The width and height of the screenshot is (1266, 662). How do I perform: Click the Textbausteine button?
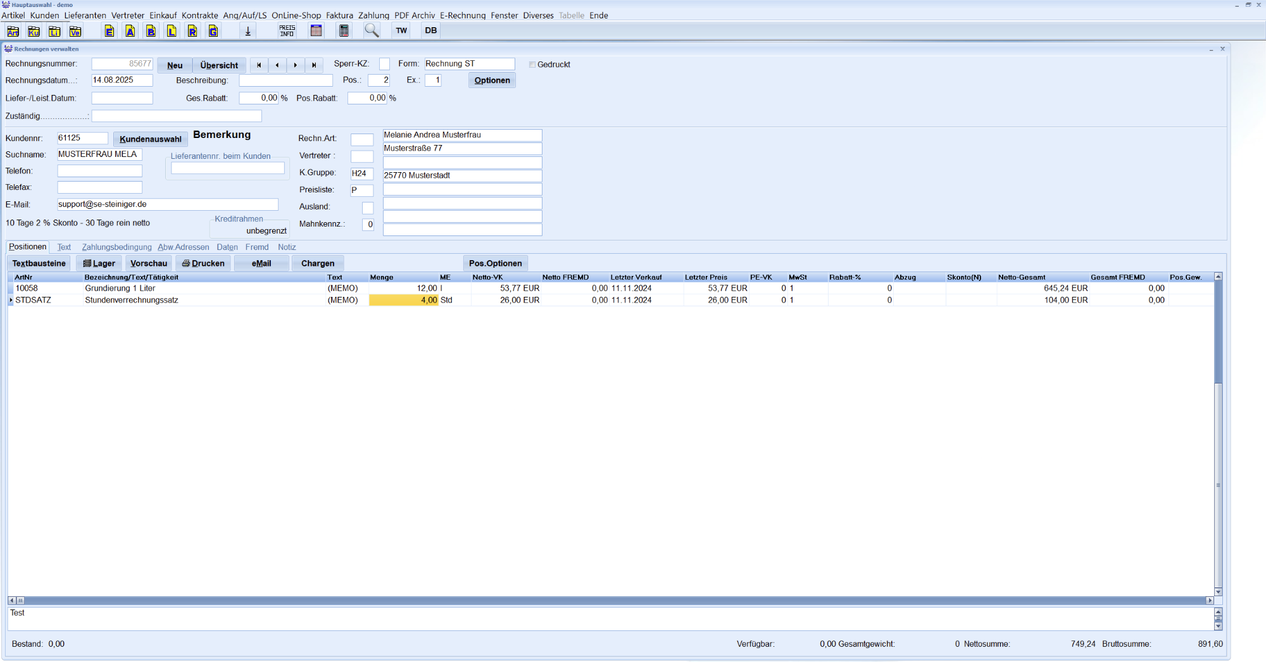[x=39, y=263]
